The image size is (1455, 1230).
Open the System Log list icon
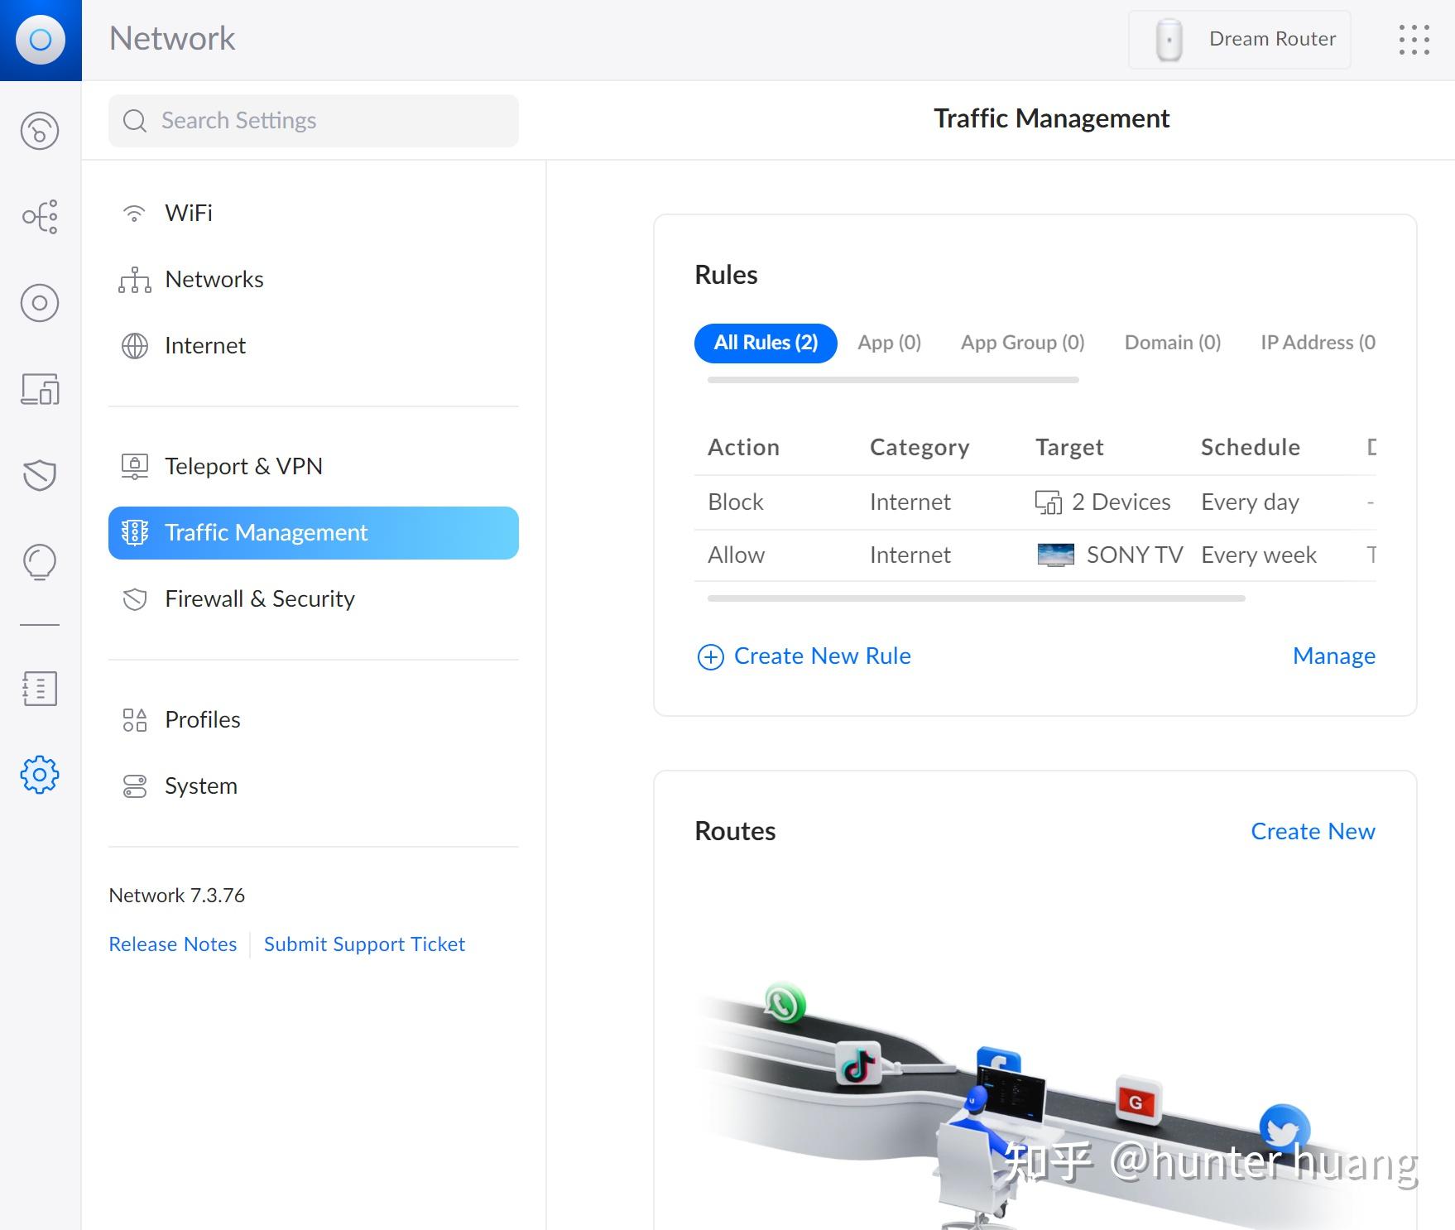tap(40, 689)
